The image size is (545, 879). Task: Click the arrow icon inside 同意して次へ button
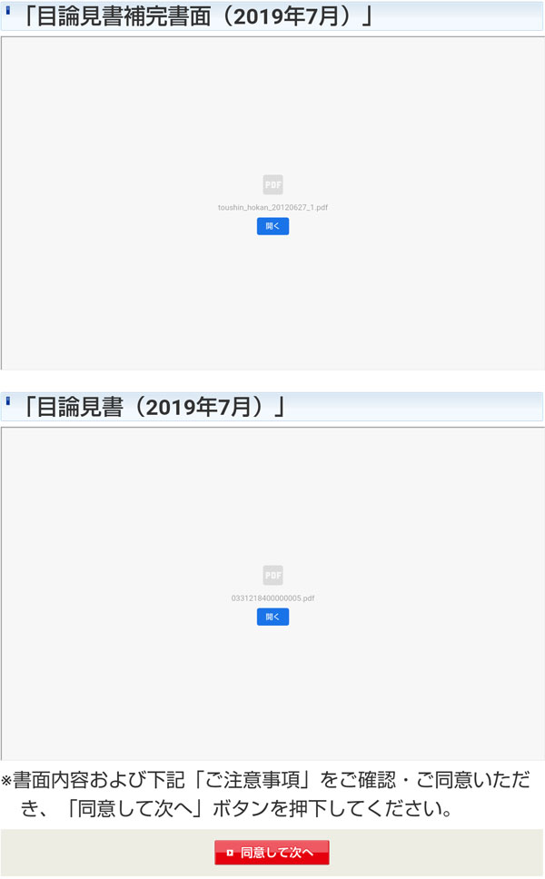[x=230, y=853]
